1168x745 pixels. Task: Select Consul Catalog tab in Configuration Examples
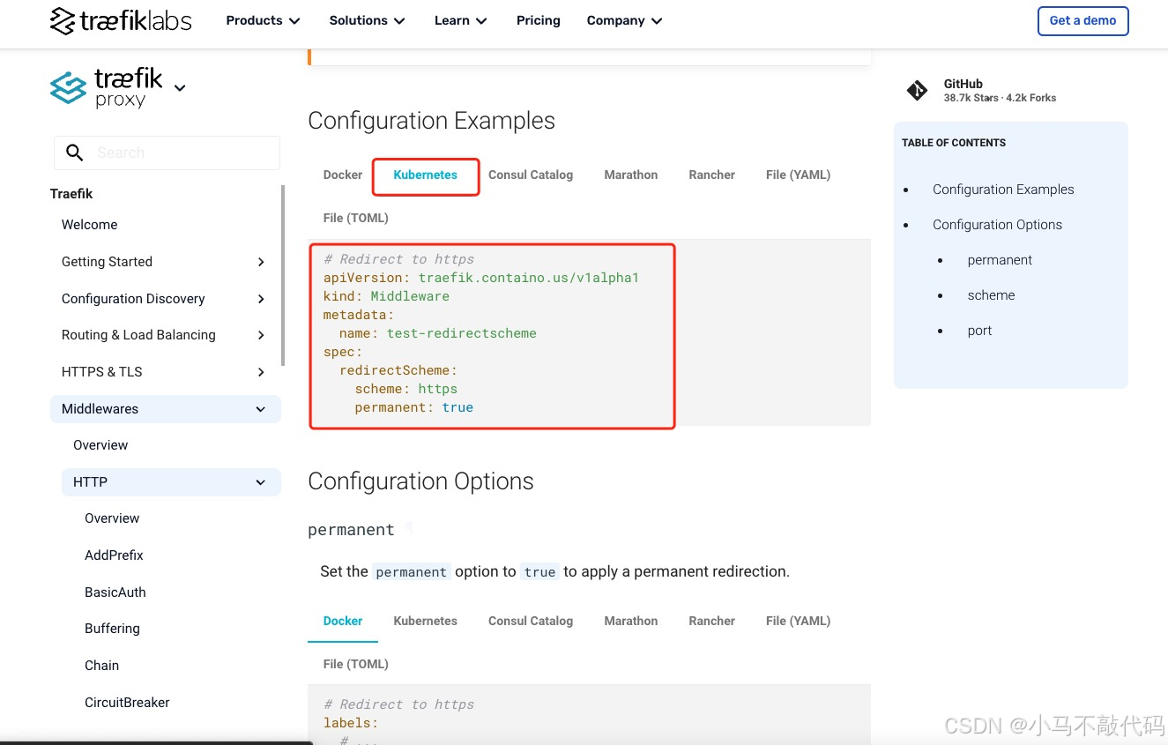pos(531,175)
